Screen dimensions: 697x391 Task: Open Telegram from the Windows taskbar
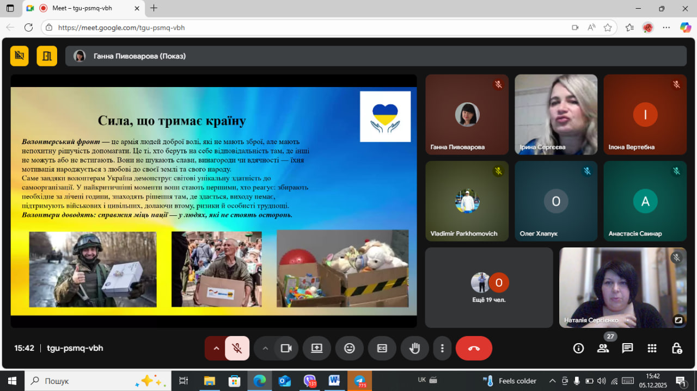pyautogui.click(x=360, y=381)
